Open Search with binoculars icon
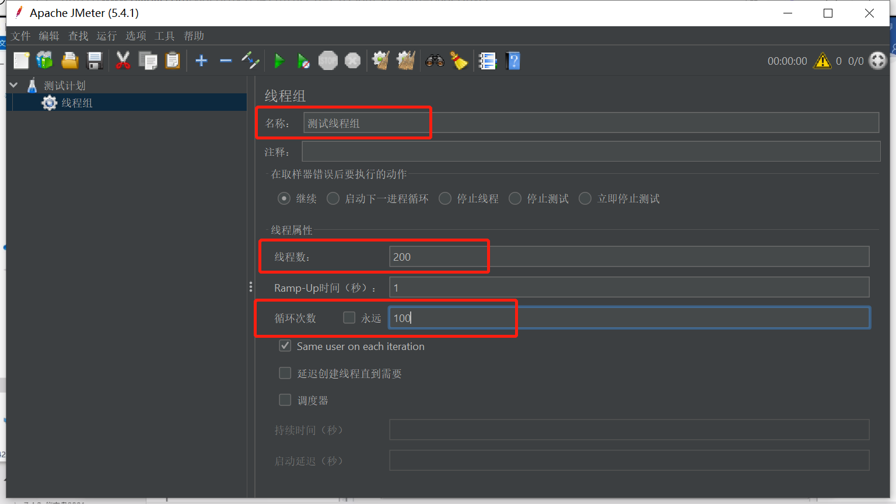 [435, 61]
